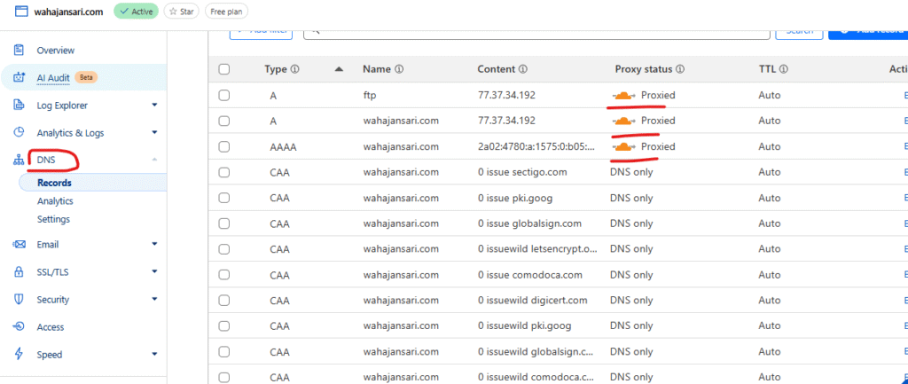
Task: Check the ftp A record checkbox
Action: 224,95
